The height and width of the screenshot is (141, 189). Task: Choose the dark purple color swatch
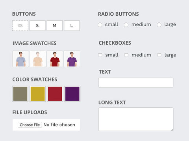pos(72,94)
